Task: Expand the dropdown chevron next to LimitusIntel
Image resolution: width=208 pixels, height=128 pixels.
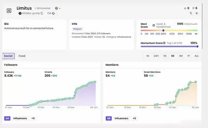Action: pos(60,8)
